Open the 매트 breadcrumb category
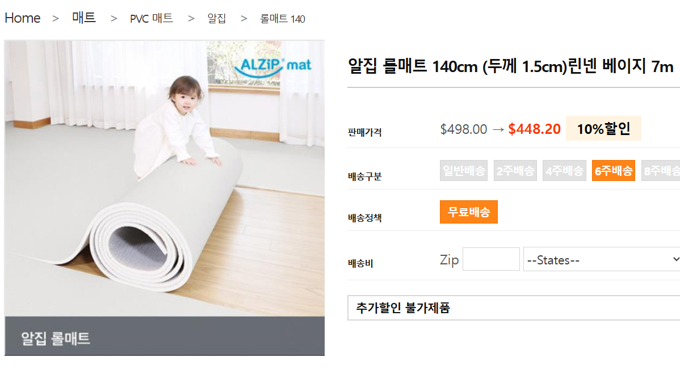This screenshot has width=680, height=379. click(84, 18)
